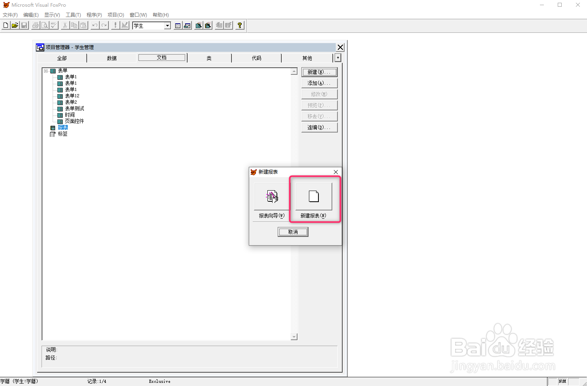Click the Print toolbar icon
The image size is (587, 386).
click(x=36, y=25)
